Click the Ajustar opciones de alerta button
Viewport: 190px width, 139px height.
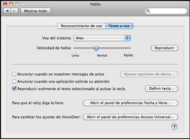[149, 74]
